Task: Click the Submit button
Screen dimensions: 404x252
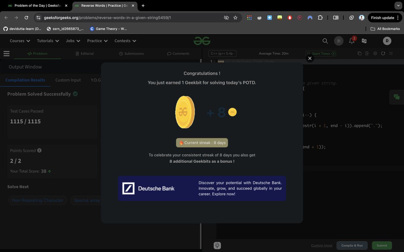Action: pyautogui.click(x=382, y=246)
